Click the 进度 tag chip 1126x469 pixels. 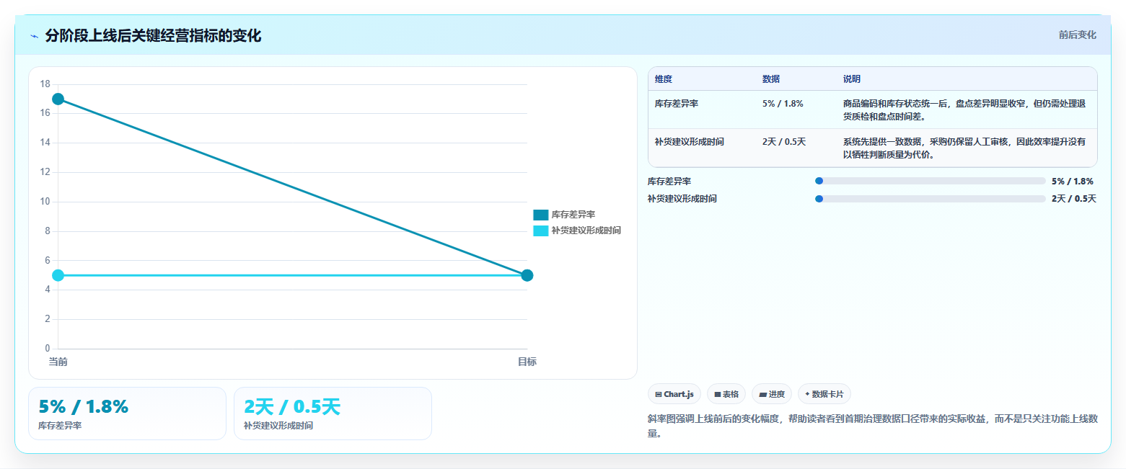point(772,394)
